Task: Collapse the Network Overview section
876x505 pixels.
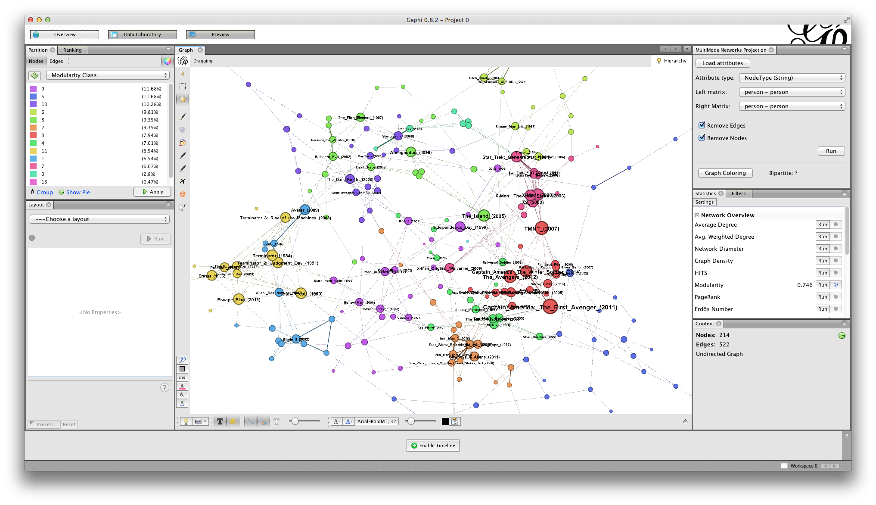Action: tap(697, 215)
